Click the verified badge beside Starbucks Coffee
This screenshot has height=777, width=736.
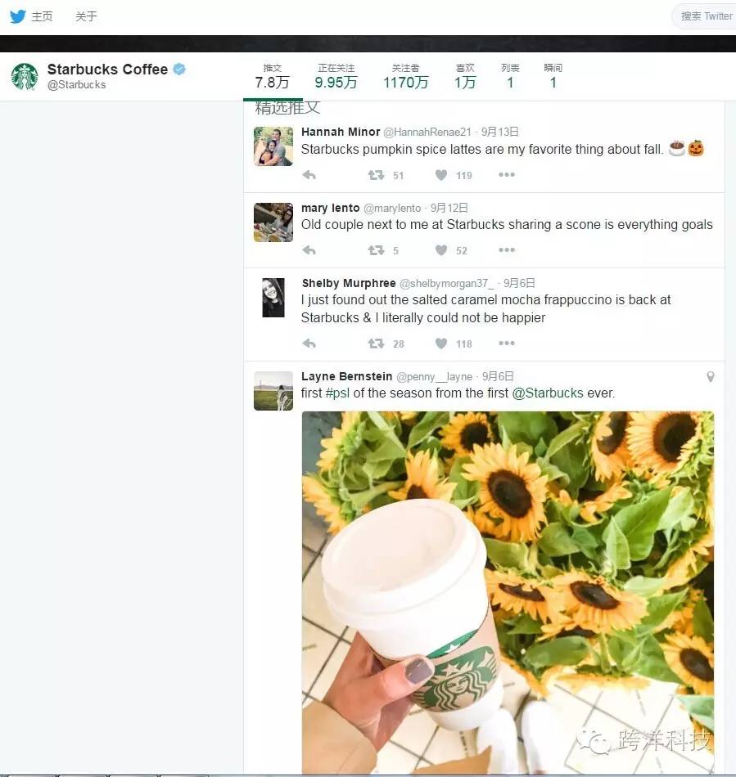pos(179,70)
